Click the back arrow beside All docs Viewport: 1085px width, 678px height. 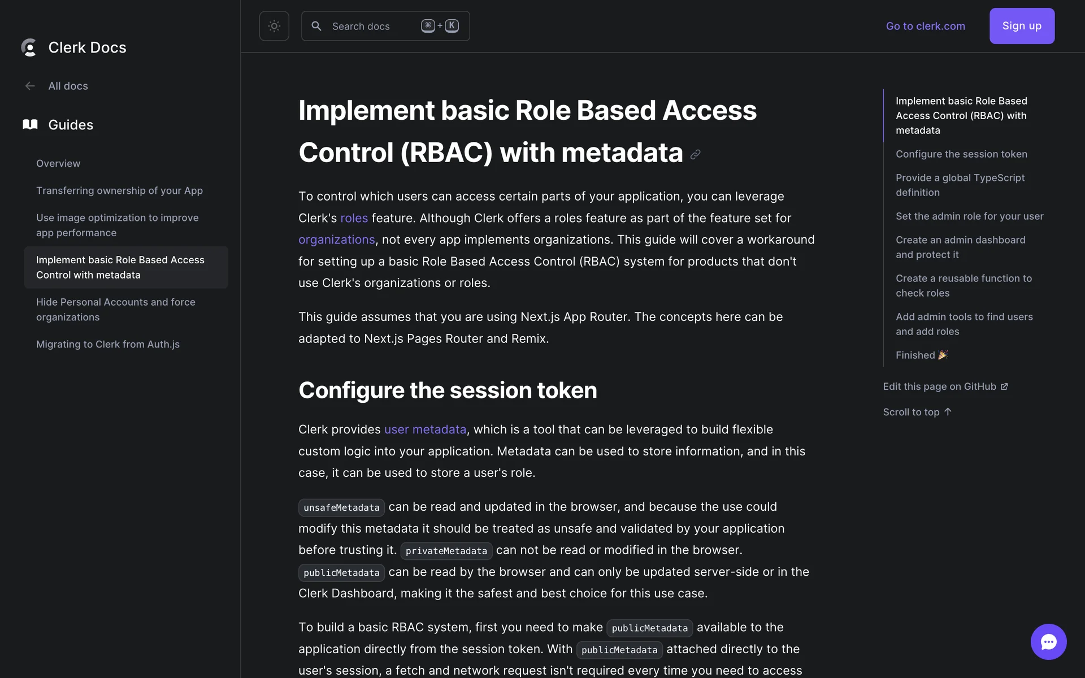coord(30,86)
